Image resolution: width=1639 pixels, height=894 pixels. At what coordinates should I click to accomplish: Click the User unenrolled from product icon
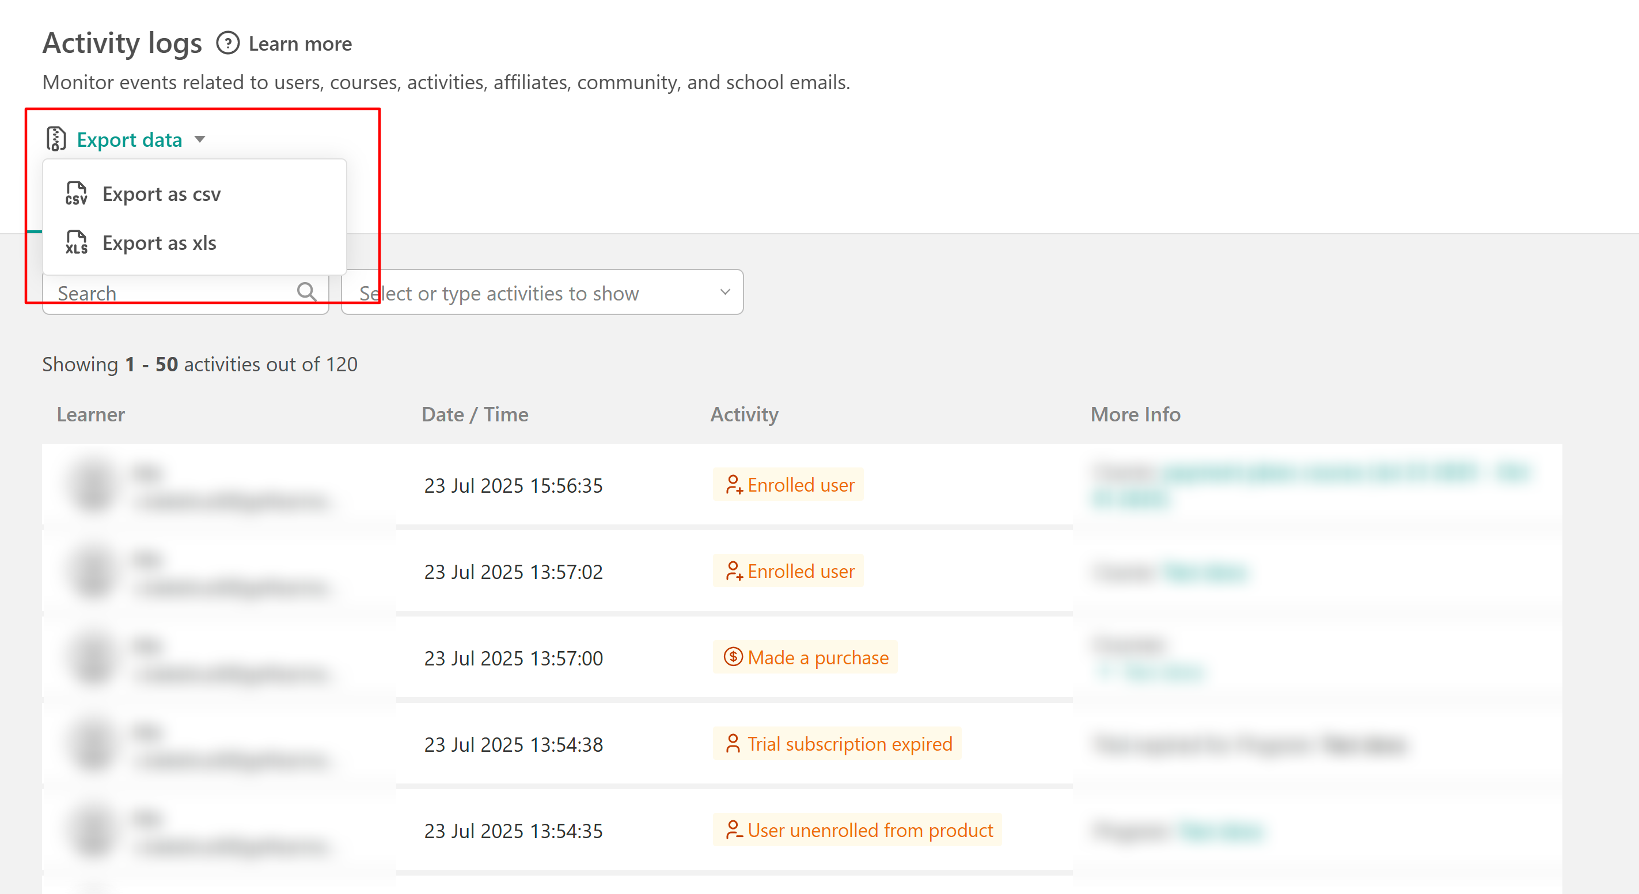tap(734, 830)
